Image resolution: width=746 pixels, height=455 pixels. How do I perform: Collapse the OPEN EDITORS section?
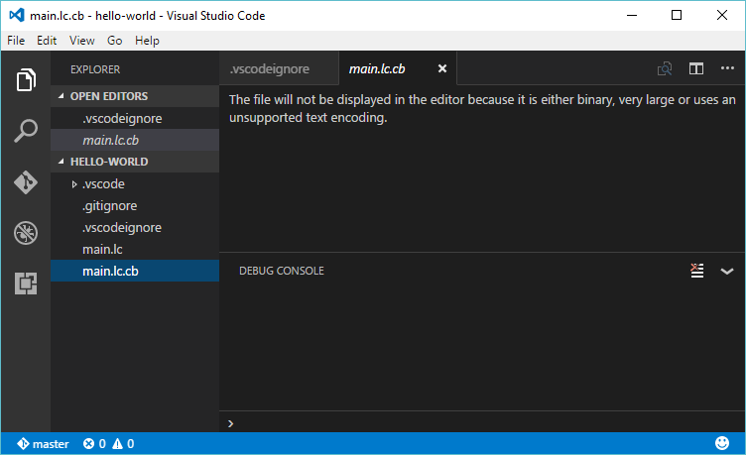pyautogui.click(x=109, y=96)
